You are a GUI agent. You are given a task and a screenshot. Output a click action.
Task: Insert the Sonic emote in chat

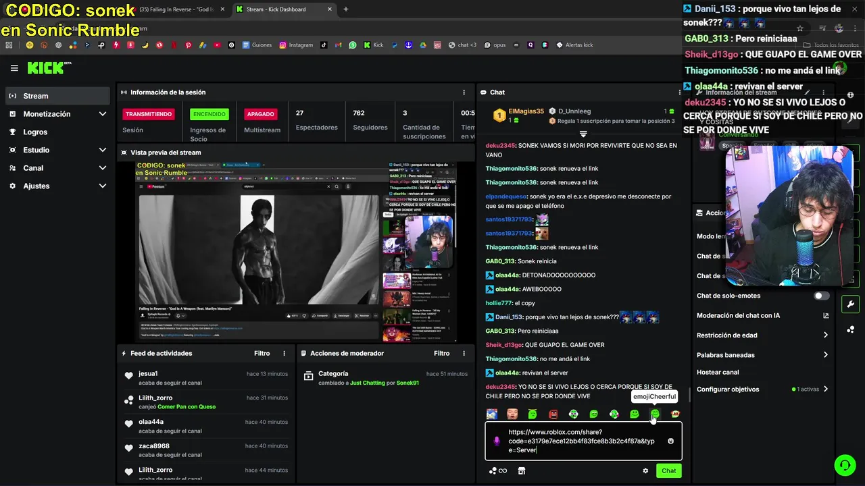(492, 414)
